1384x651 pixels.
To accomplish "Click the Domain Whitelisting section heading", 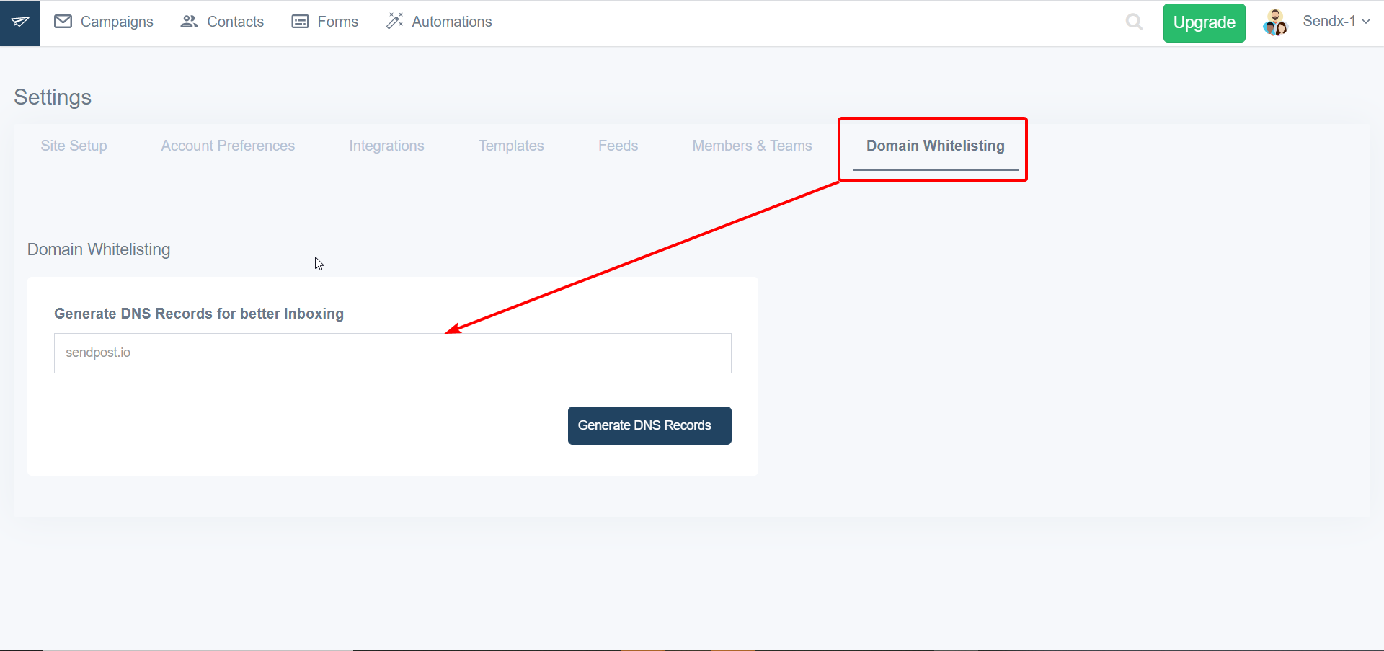I will coord(99,249).
